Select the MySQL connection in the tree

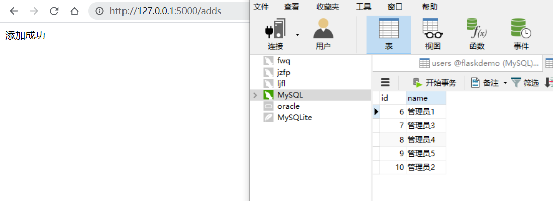click(x=290, y=95)
